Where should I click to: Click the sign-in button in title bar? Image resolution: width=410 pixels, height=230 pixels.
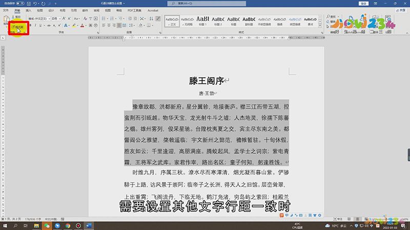click(363, 4)
